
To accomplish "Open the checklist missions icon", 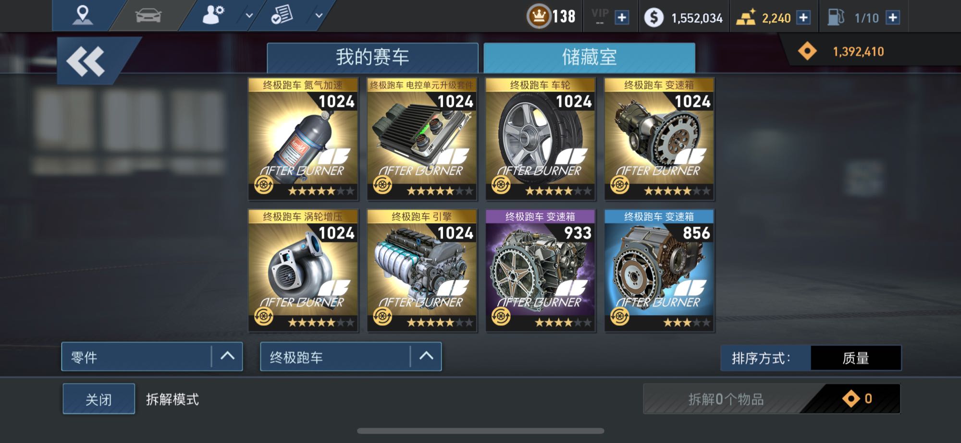I will pos(282,15).
